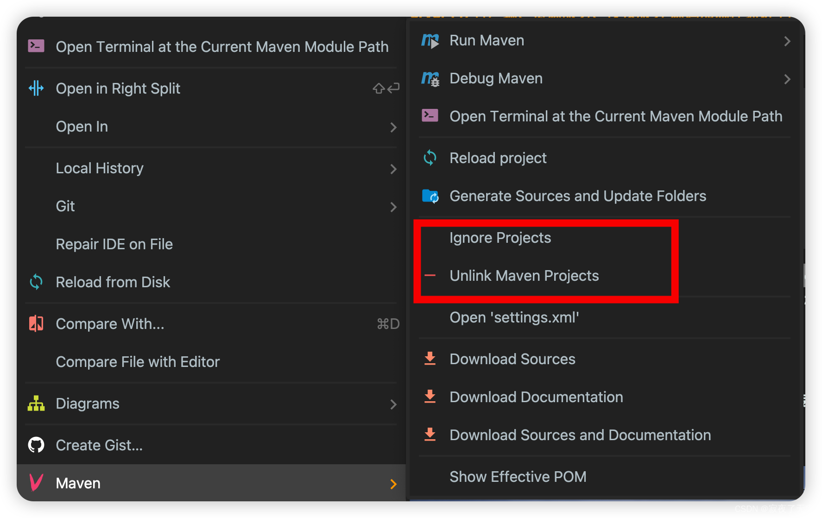Image resolution: width=822 pixels, height=518 pixels.
Task: Select Download Sources and Documentation
Action: click(x=605, y=435)
